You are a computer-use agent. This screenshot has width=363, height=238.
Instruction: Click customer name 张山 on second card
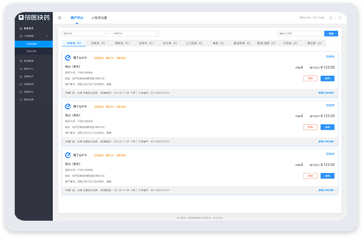(x=72, y=115)
